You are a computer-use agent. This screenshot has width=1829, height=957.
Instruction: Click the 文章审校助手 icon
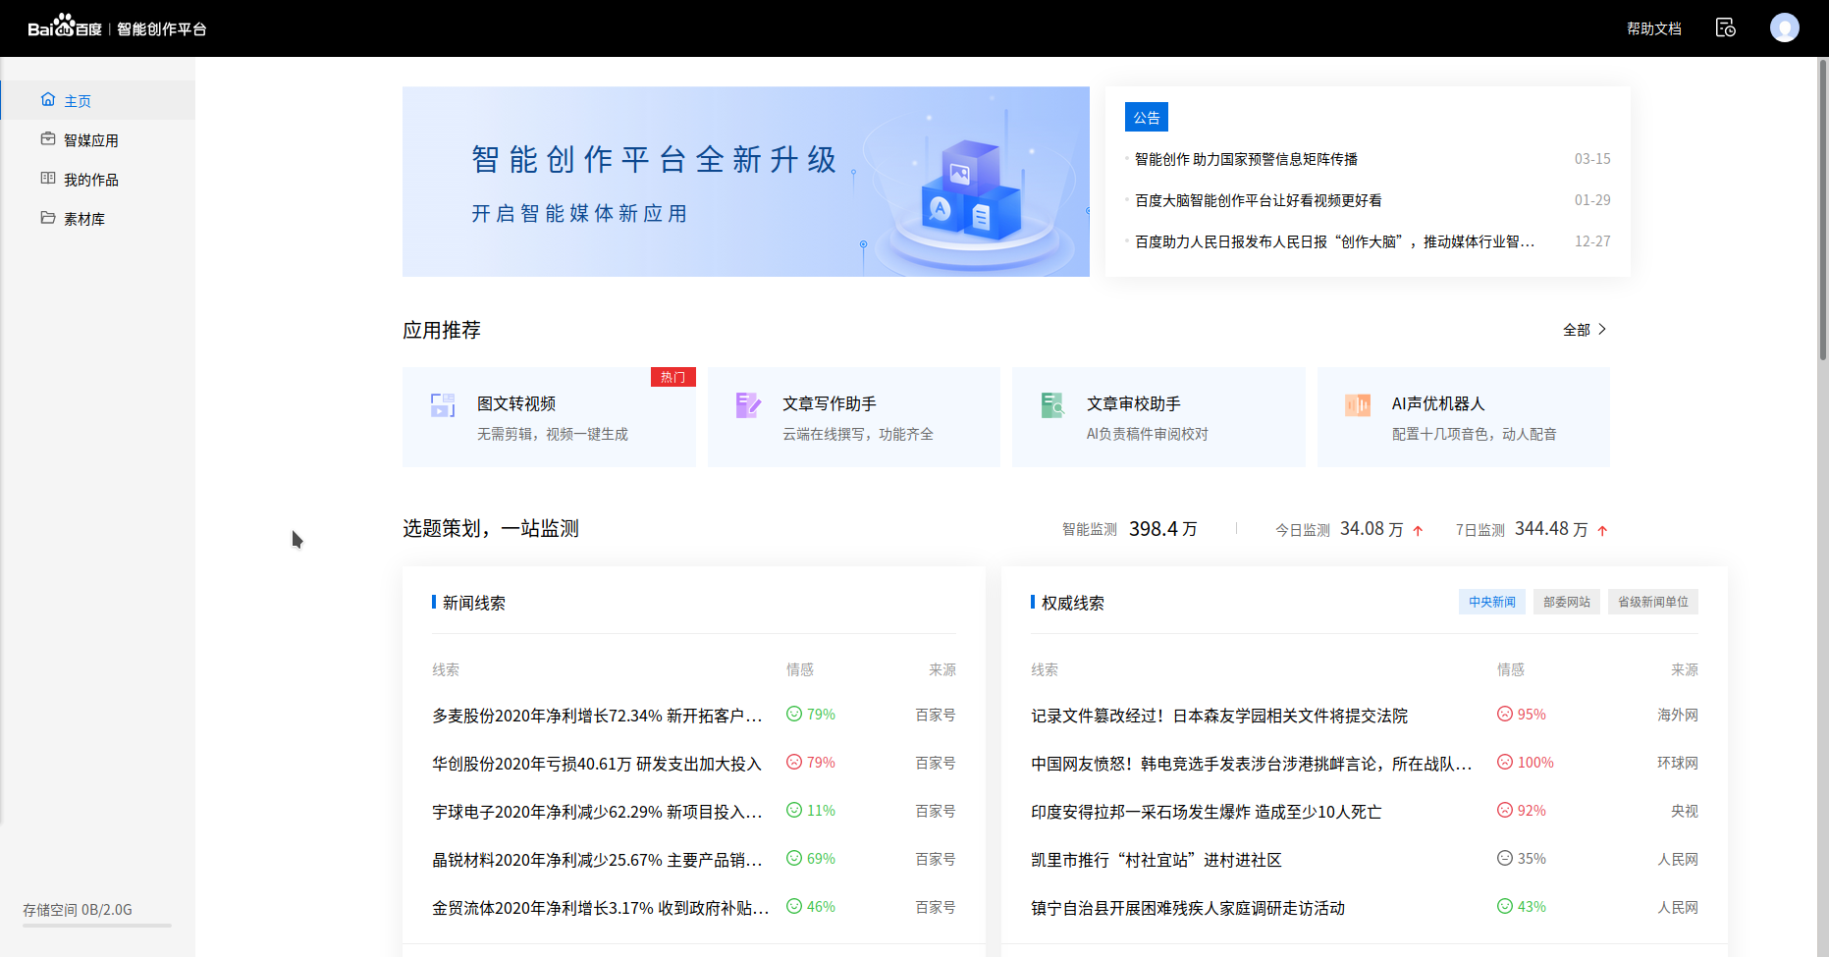1052,405
